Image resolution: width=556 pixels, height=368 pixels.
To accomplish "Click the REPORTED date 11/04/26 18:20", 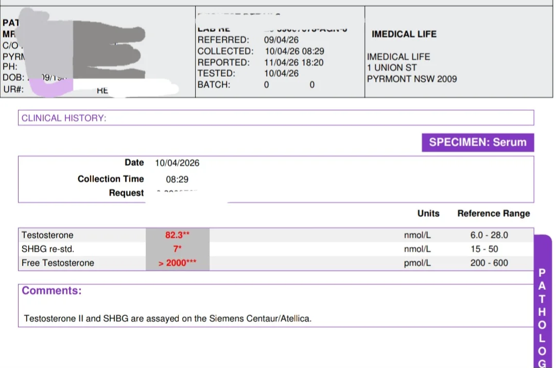I will point(293,63).
